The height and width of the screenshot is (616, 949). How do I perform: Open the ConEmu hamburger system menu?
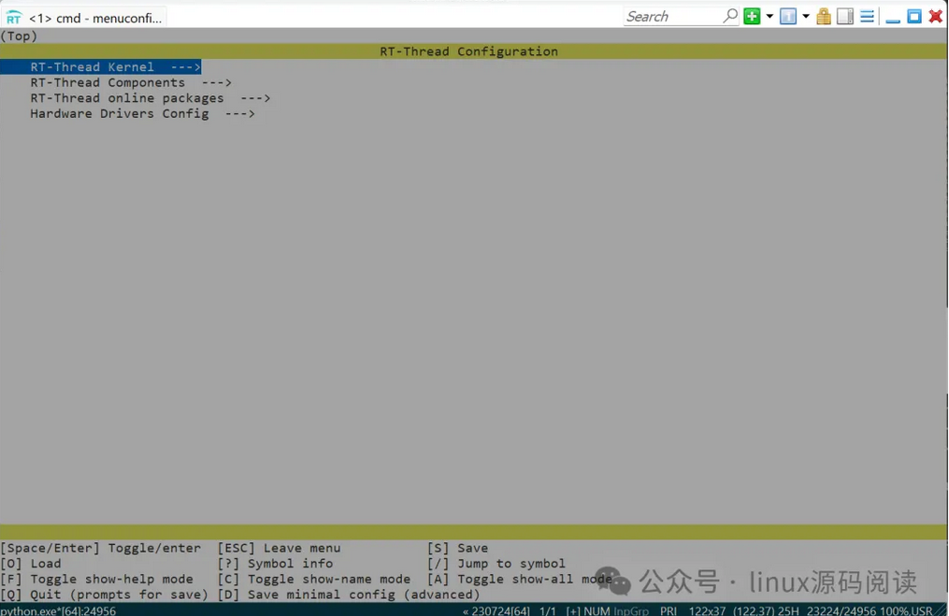[867, 16]
